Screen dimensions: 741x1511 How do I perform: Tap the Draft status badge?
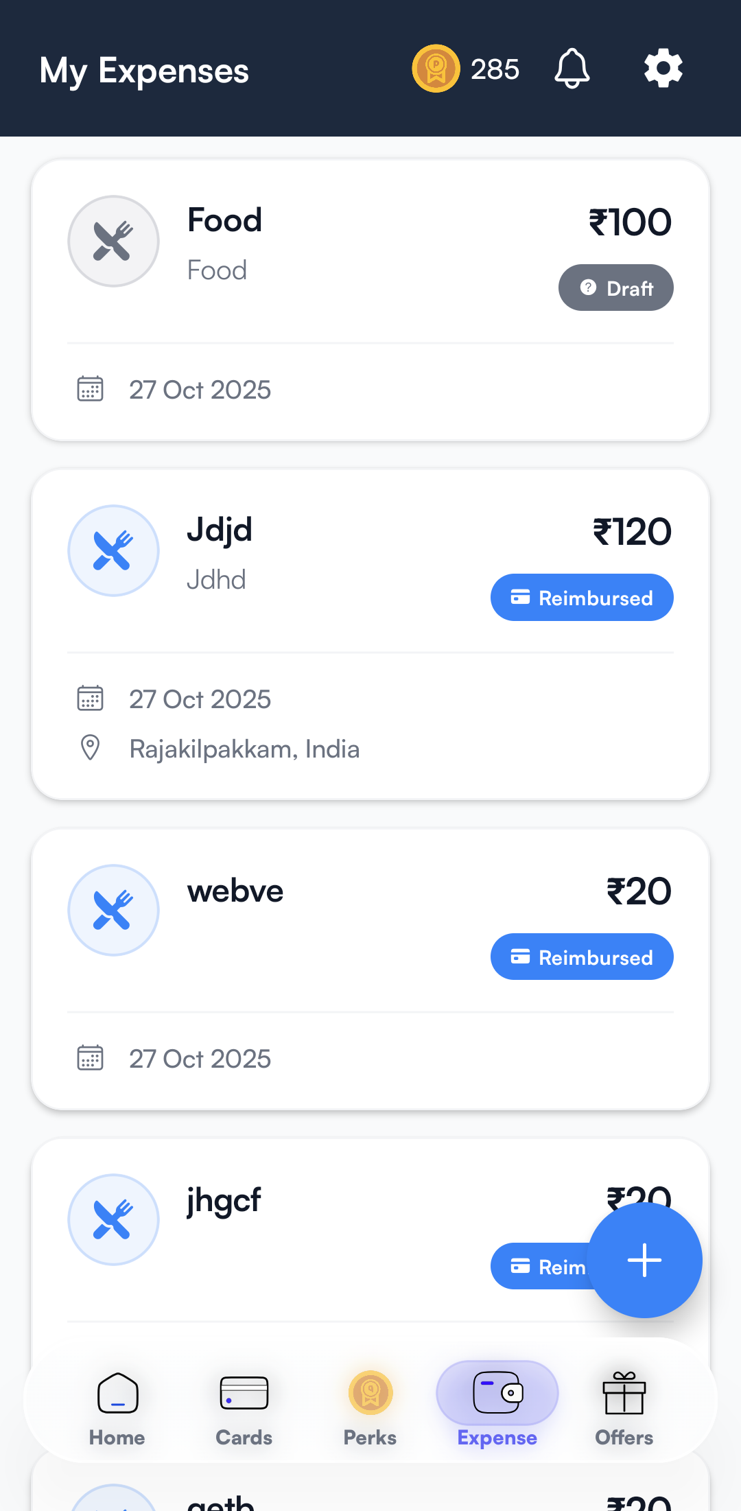point(615,288)
